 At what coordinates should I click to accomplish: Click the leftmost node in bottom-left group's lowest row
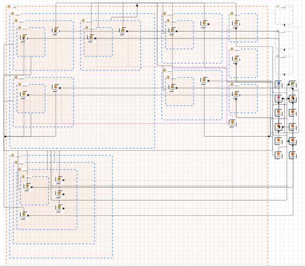coord(24,214)
